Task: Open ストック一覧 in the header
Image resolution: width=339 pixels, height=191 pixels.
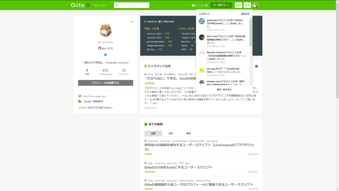Action: 200,5
